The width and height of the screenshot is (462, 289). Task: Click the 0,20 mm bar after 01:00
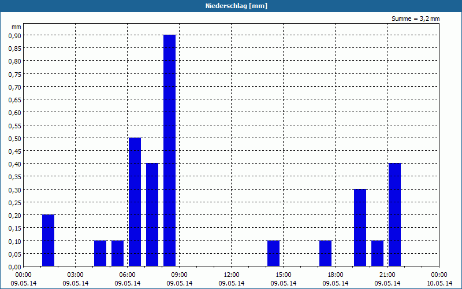[x=48, y=240]
